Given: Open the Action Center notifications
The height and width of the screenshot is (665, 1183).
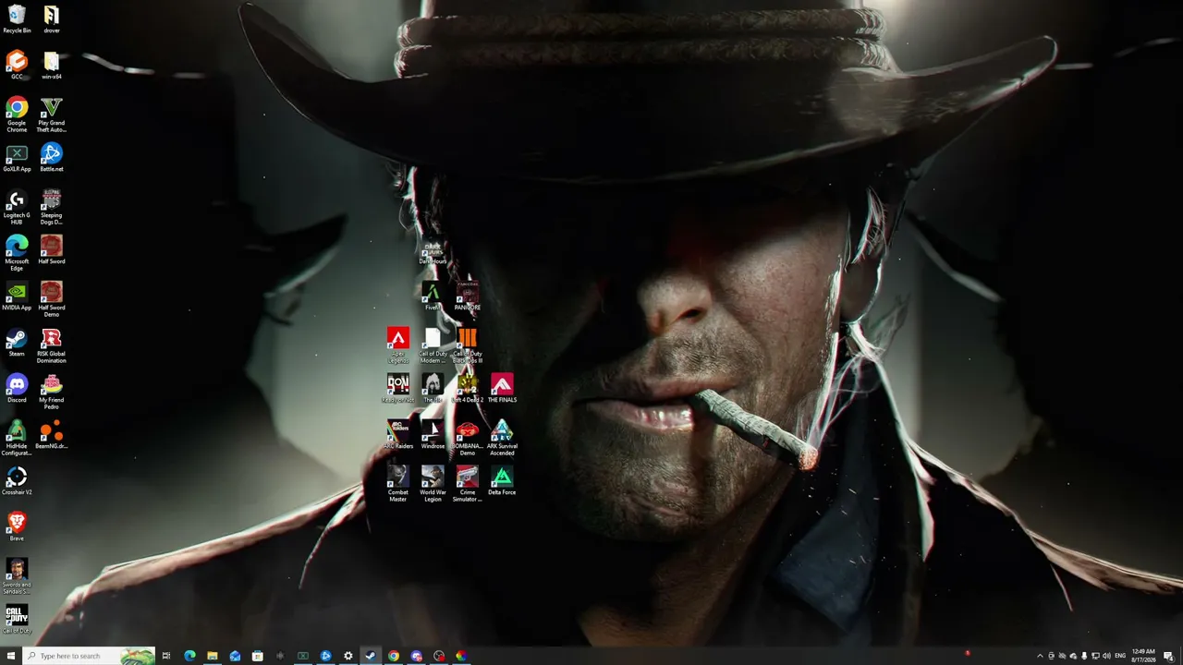Looking at the screenshot, I should coord(1169,656).
